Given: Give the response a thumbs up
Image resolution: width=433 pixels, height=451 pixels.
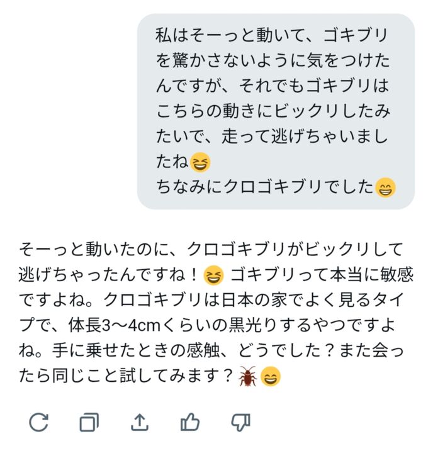Looking at the screenshot, I should 190,423.
